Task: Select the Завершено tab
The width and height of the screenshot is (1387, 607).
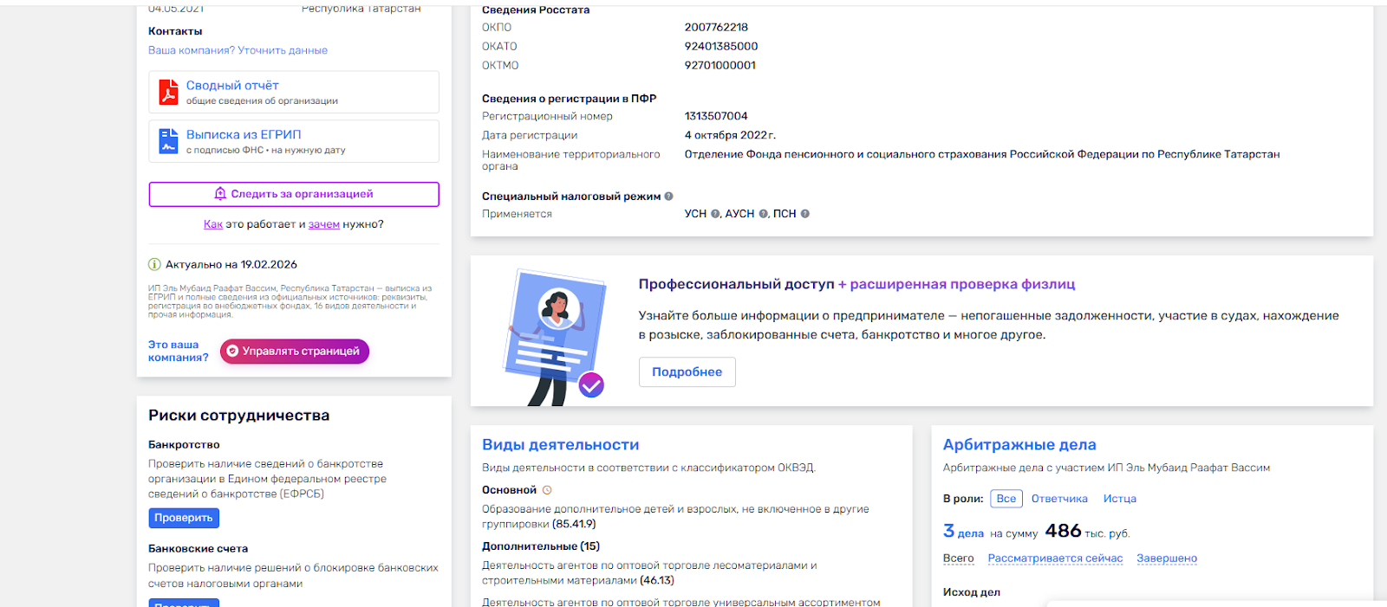Action: [x=1167, y=559]
